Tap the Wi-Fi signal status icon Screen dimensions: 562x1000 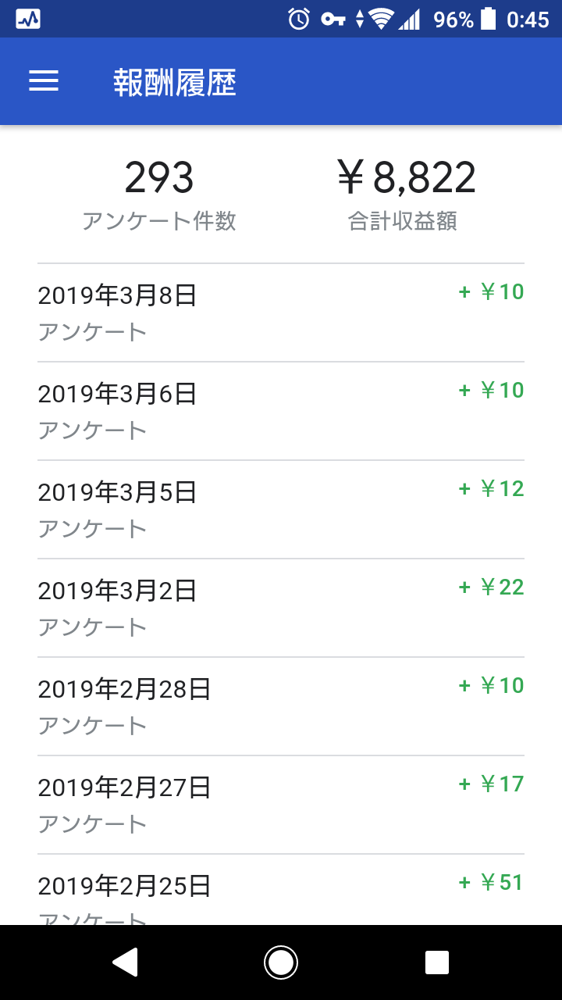[381, 20]
